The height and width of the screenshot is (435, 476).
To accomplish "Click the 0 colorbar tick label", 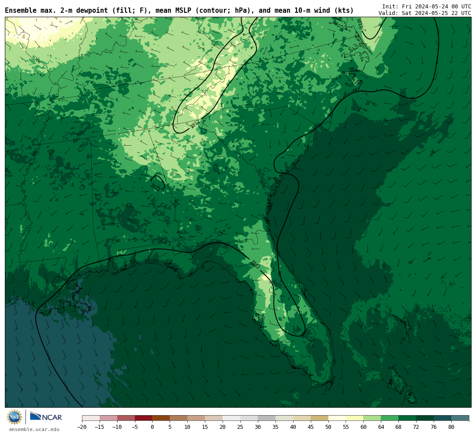I will coord(152,427).
